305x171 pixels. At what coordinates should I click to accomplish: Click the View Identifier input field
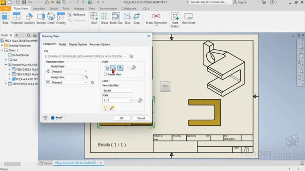(117, 90)
